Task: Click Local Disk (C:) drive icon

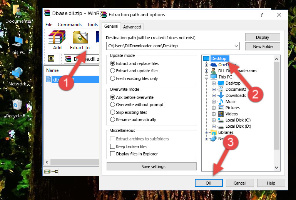Action: [221, 120]
